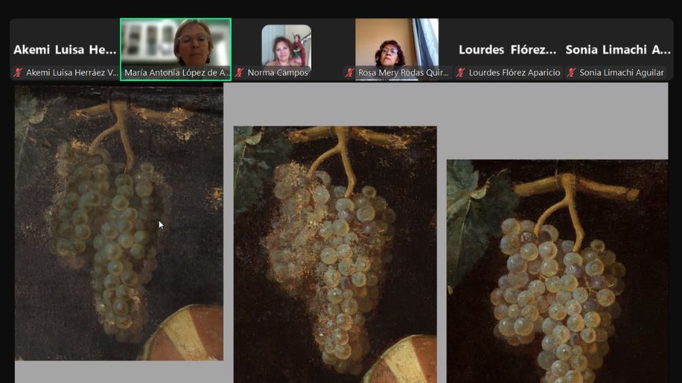Screen dimensions: 682x383
Task: Click name label 'Rosa Mery Rodas Quir...'
Action: tap(403, 72)
